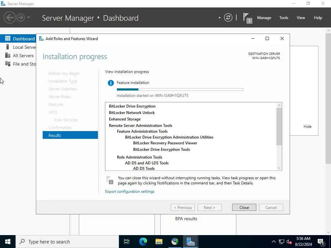
Task: Click the All Servers icon in sidebar
Action: point(8,55)
